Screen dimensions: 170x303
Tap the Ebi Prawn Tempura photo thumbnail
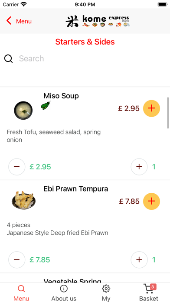point(23,200)
